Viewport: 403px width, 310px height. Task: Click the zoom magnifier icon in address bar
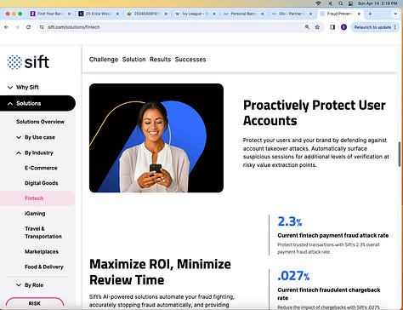tap(307, 27)
